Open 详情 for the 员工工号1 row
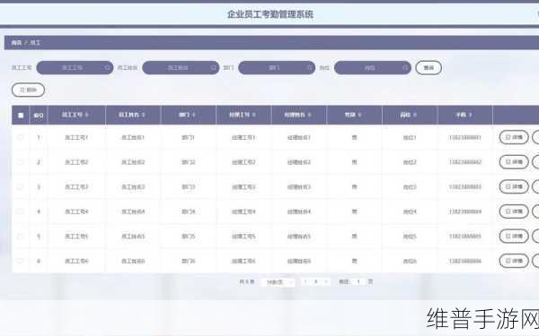The height and width of the screenshot is (336, 539). pyautogui.click(x=514, y=137)
